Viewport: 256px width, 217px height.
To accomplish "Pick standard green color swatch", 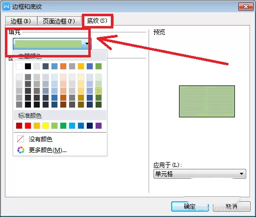I will 63,126.
